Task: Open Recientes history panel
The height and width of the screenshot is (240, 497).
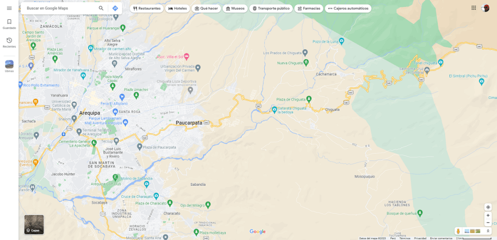Action: point(9,43)
